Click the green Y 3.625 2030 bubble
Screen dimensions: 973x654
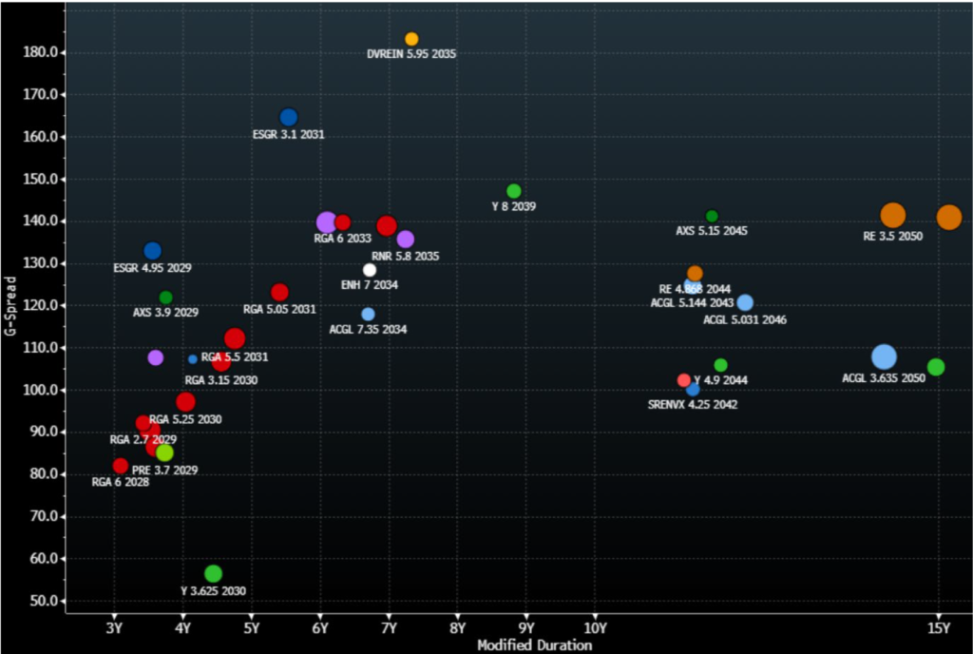click(213, 573)
